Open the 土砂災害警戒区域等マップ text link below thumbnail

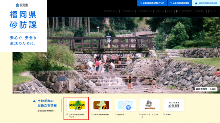point(77,116)
